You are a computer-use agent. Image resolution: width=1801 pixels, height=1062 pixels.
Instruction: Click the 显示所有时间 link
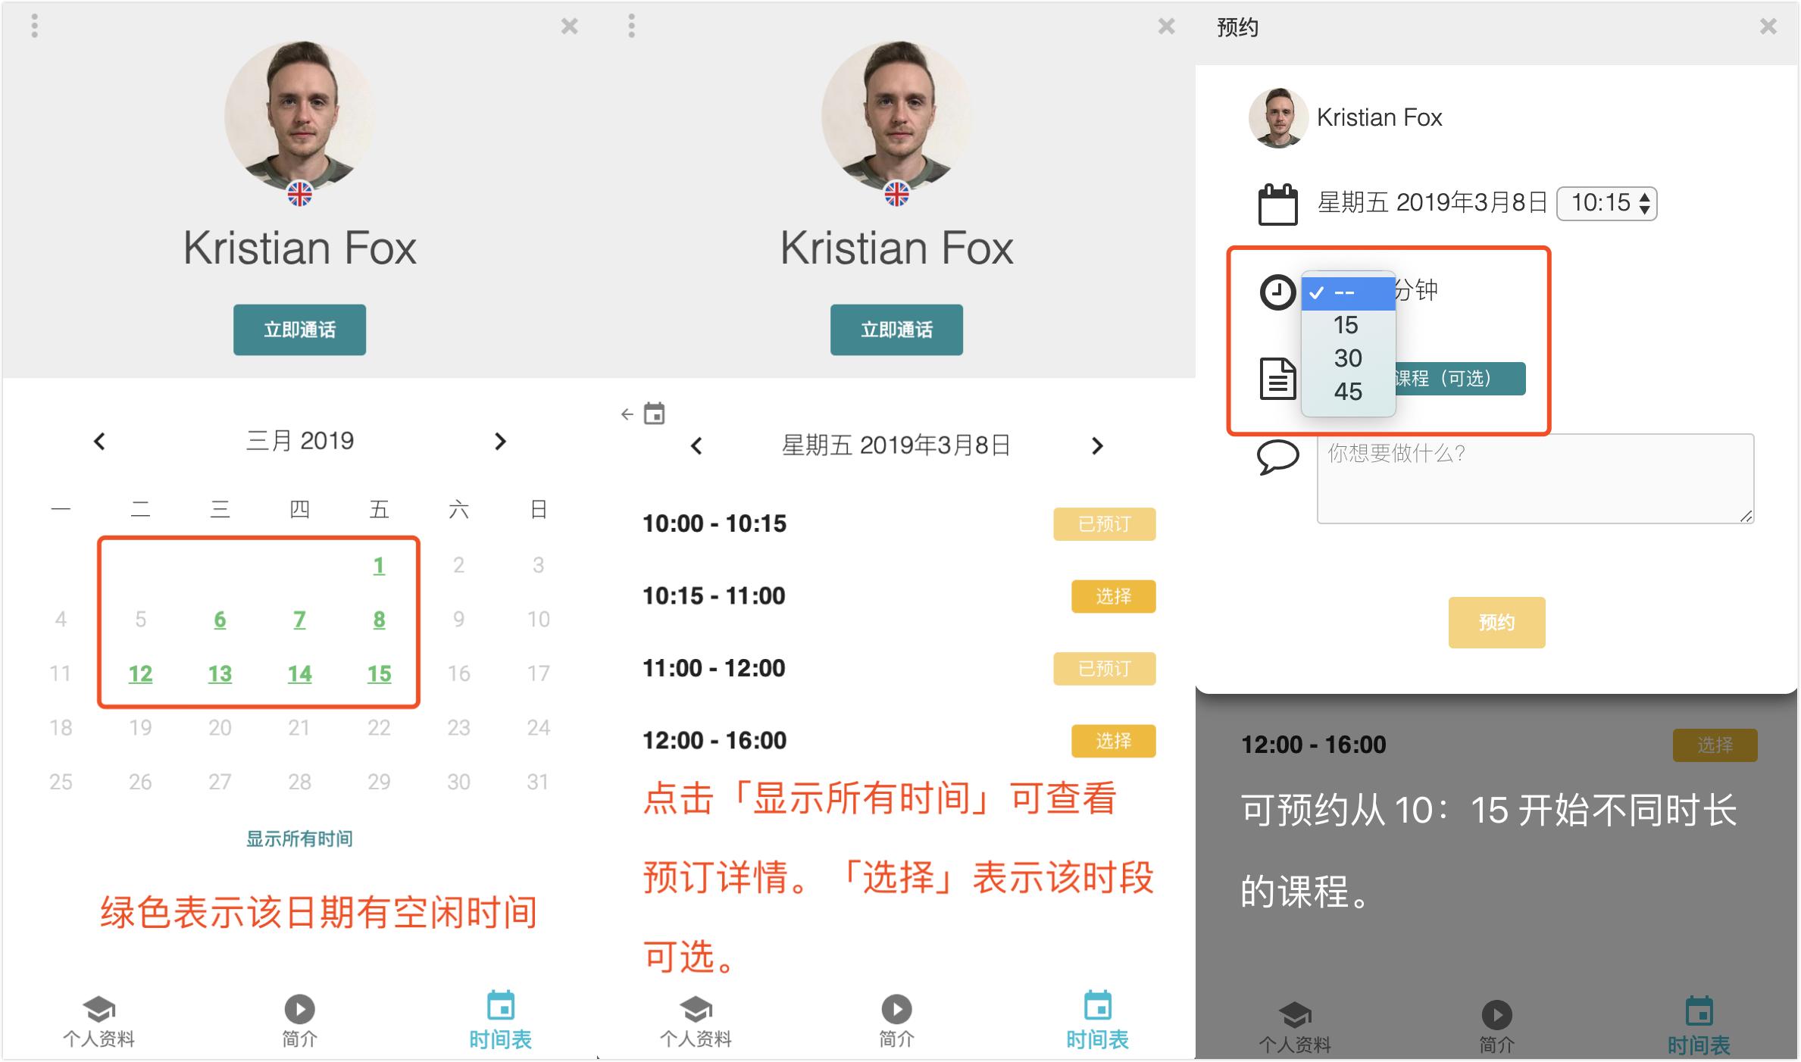pyautogui.click(x=299, y=839)
